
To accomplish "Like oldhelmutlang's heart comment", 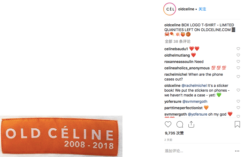I will tap(238, 55).
